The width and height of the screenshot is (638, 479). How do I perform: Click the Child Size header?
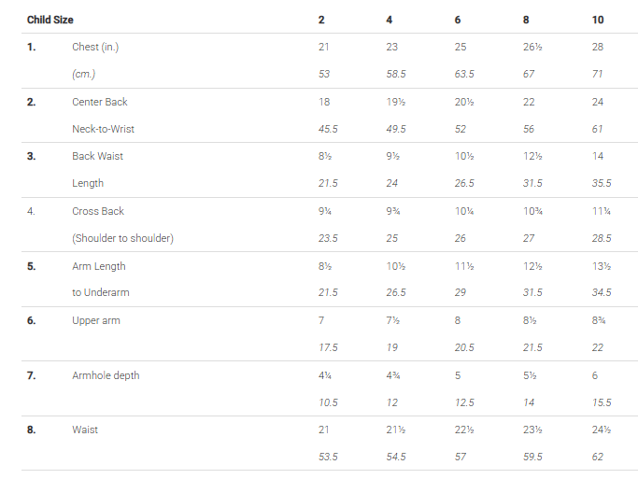(x=50, y=20)
